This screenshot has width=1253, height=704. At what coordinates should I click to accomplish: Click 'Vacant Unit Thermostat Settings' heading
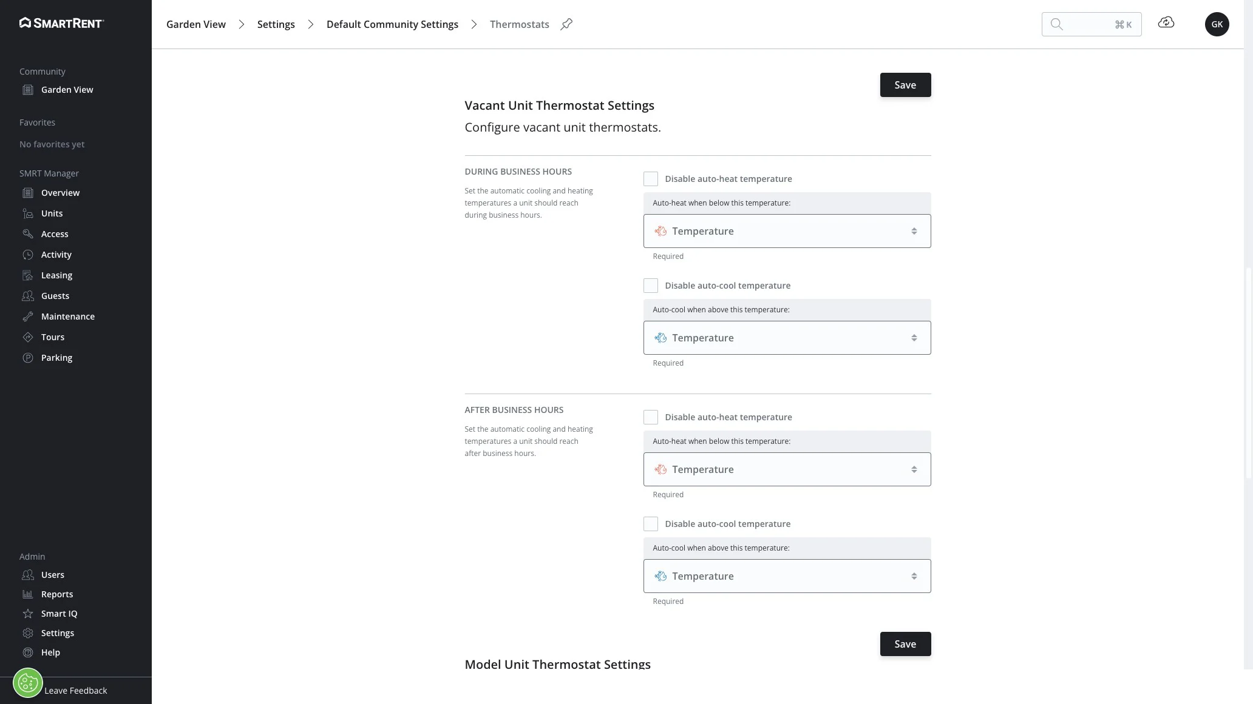[559, 106]
